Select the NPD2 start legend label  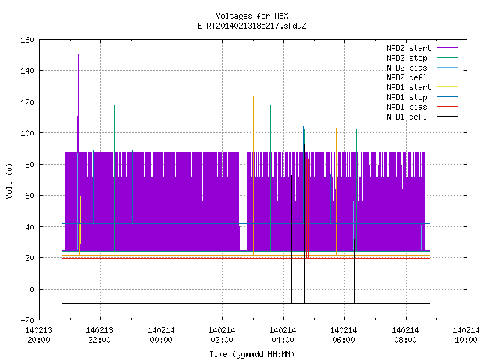409,48
